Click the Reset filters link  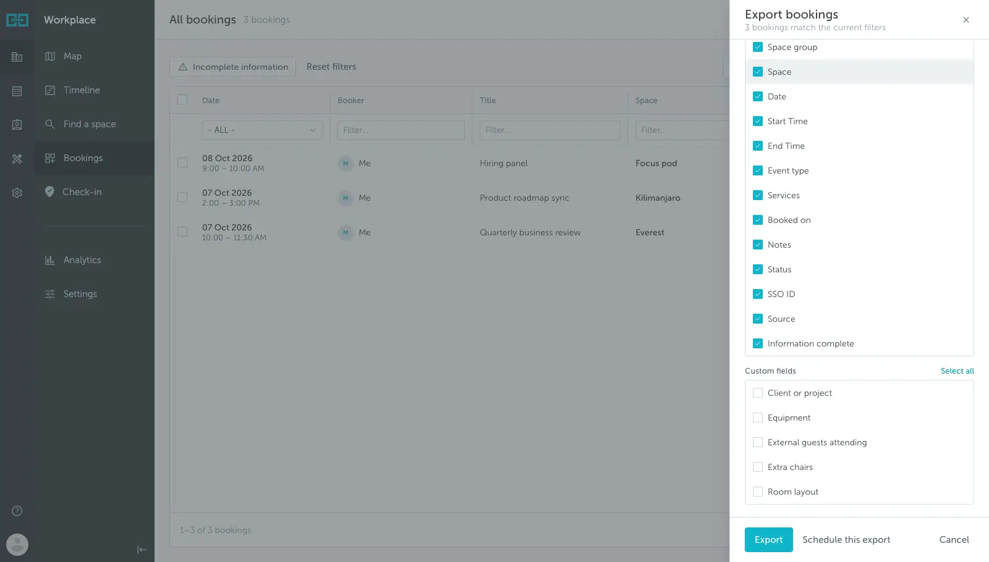pyautogui.click(x=331, y=67)
